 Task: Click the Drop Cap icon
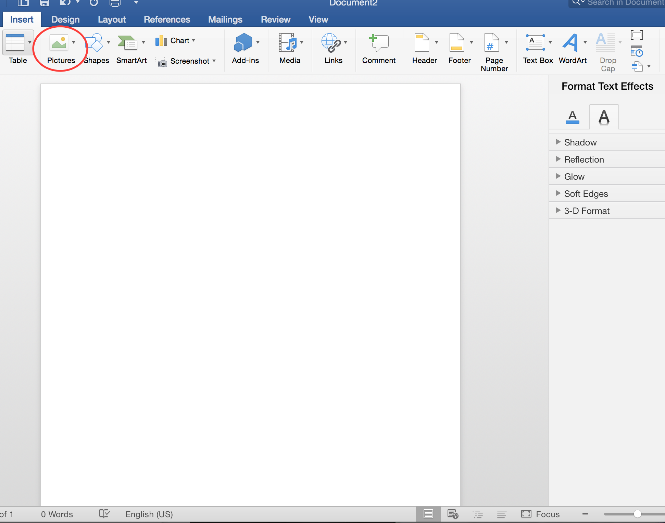click(605, 43)
